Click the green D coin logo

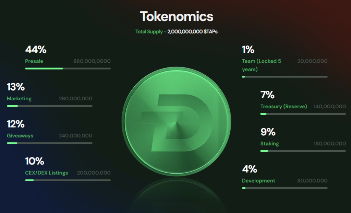coord(176,122)
